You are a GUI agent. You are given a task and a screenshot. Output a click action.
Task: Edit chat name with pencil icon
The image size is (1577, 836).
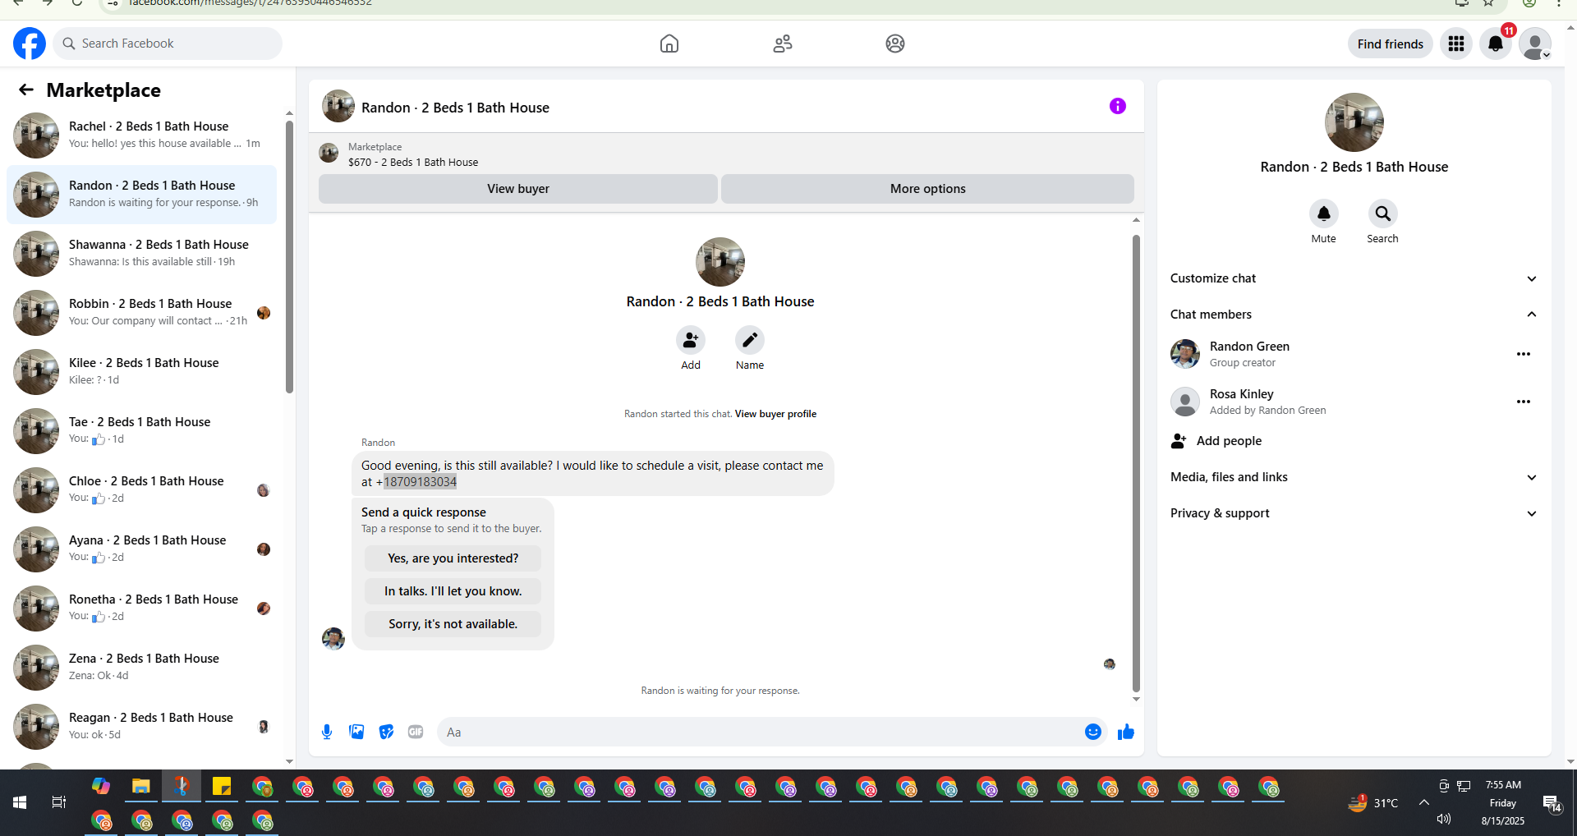coord(750,340)
